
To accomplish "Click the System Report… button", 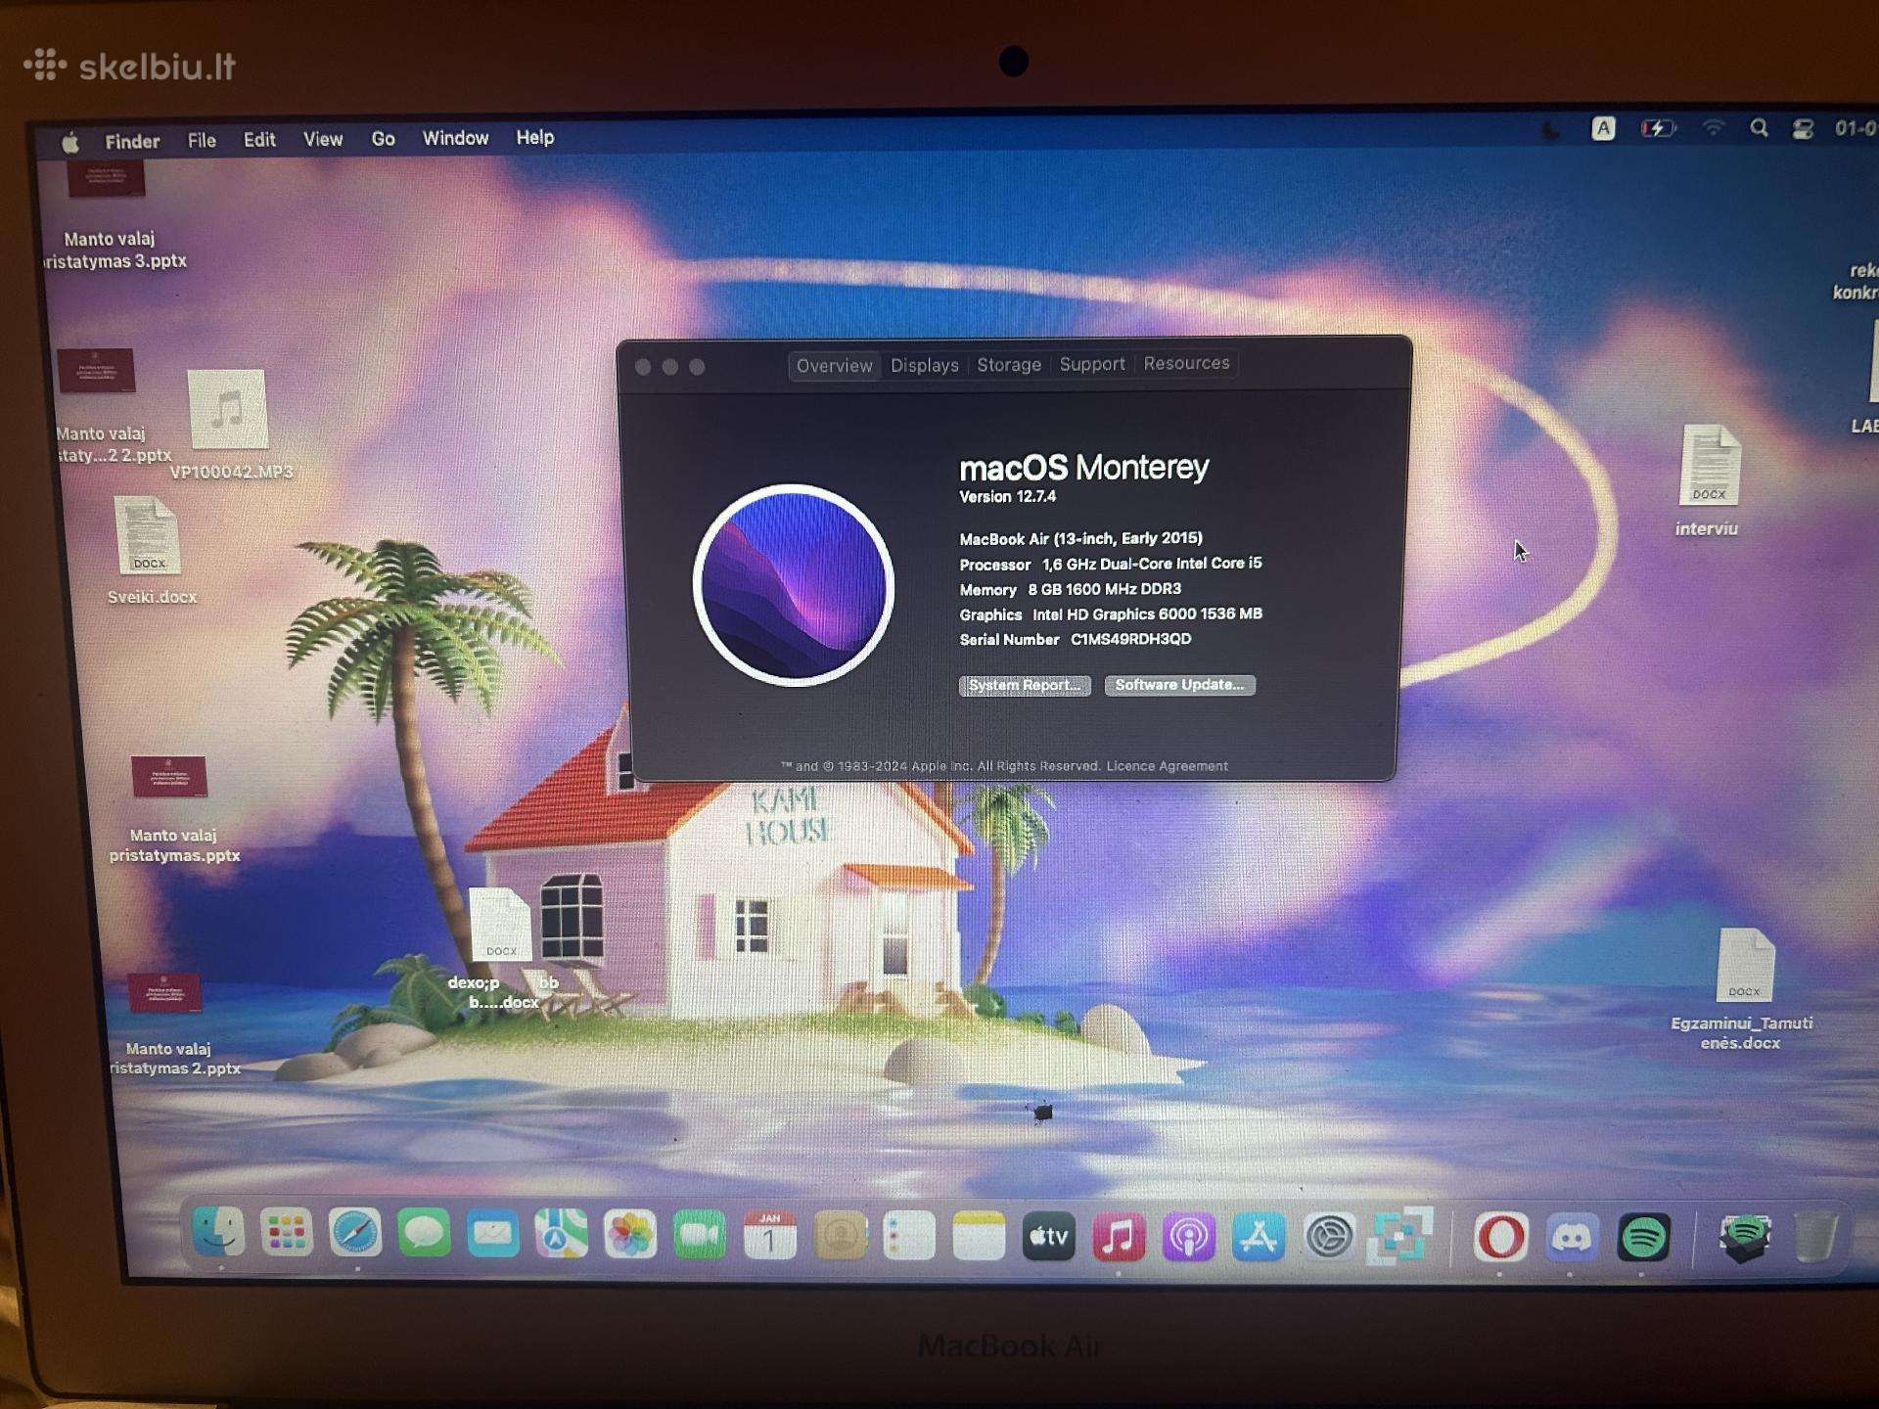I will pyautogui.click(x=1025, y=685).
